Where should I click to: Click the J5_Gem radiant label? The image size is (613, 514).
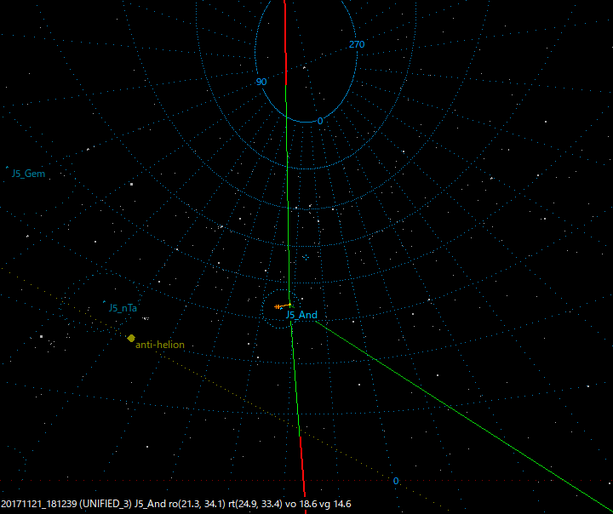pos(29,174)
